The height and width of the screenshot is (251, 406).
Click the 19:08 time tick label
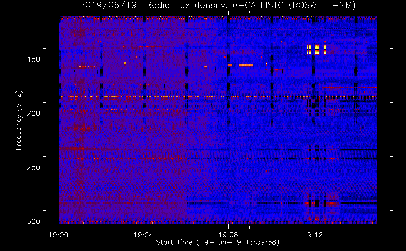(x=228, y=235)
